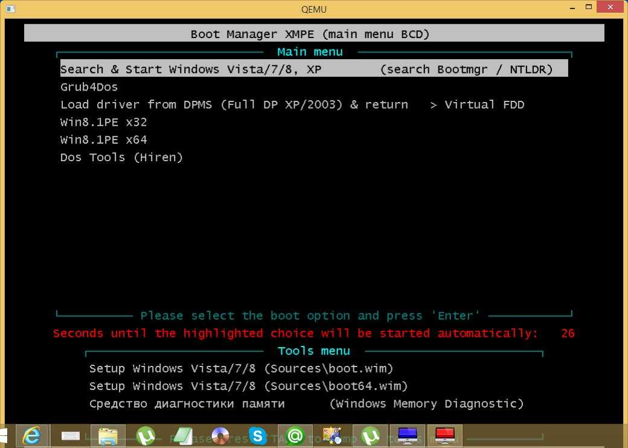Open the uTorrent icon beside File Explorer

click(x=146, y=436)
